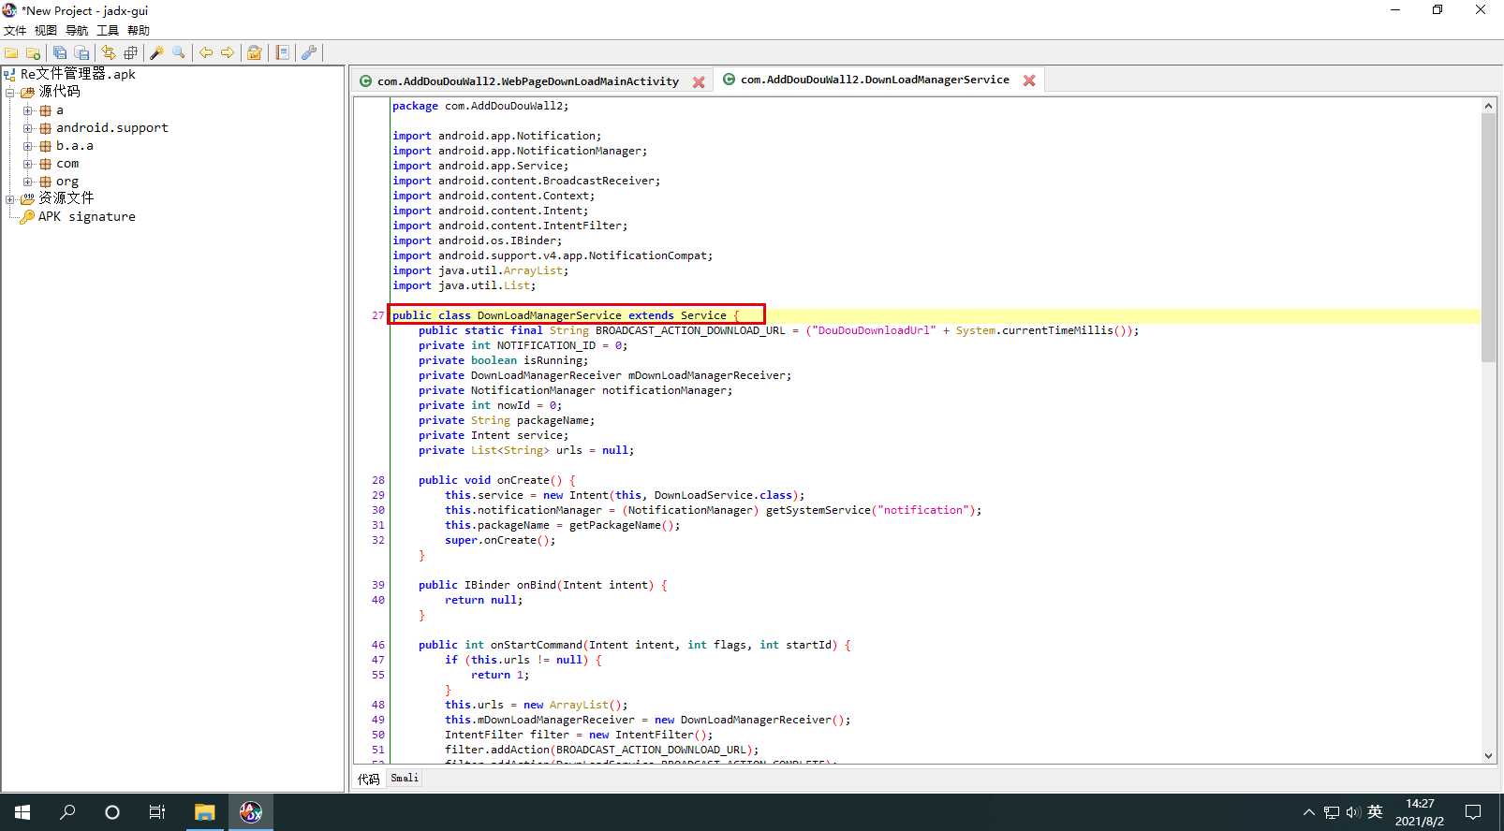The height and width of the screenshot is (831, 1504).
Task: Click the export as gradle project icon
Action: 82,53
